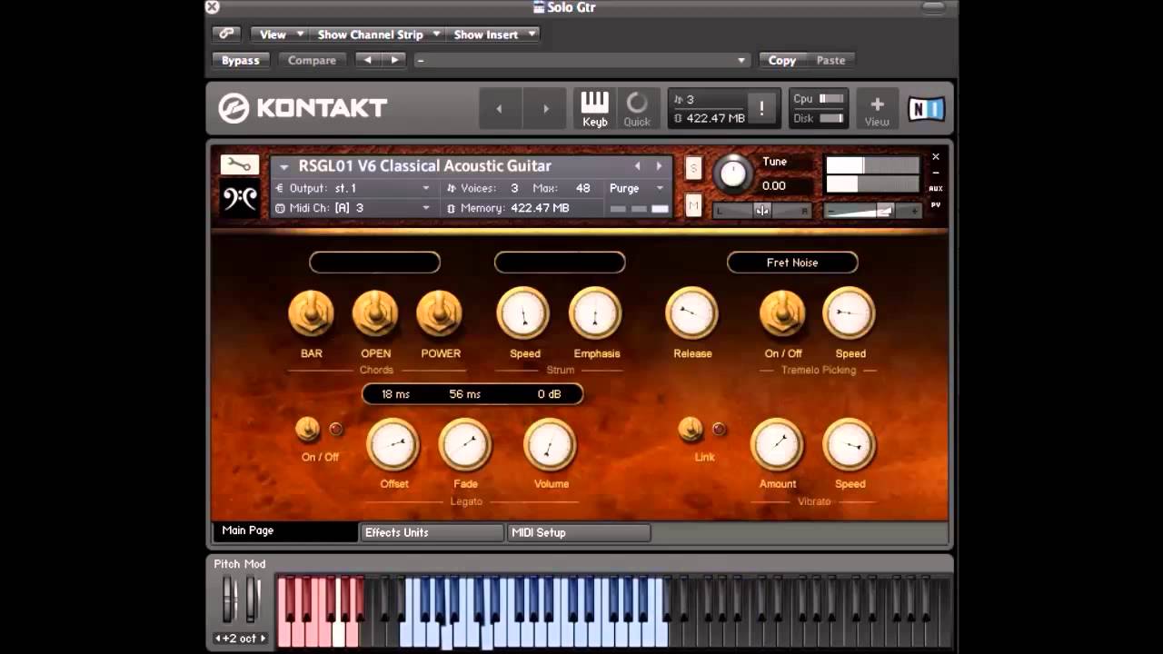The height and width of the screenshot is (654, 1163).
Task: Mute the instrument with M button
Action: click(x=693, y=206)
